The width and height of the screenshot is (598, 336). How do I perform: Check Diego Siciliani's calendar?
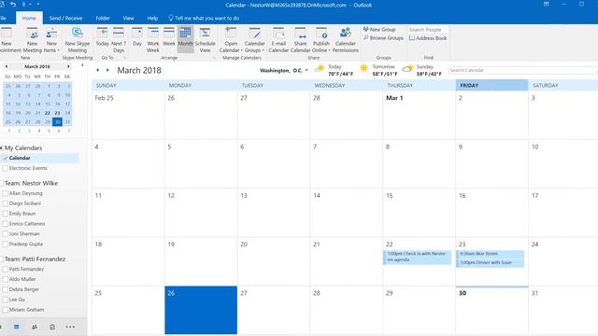6,203
